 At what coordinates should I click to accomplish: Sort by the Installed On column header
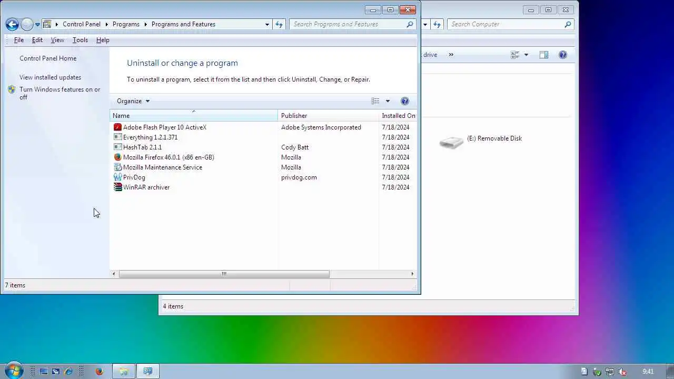pos(398,116)
